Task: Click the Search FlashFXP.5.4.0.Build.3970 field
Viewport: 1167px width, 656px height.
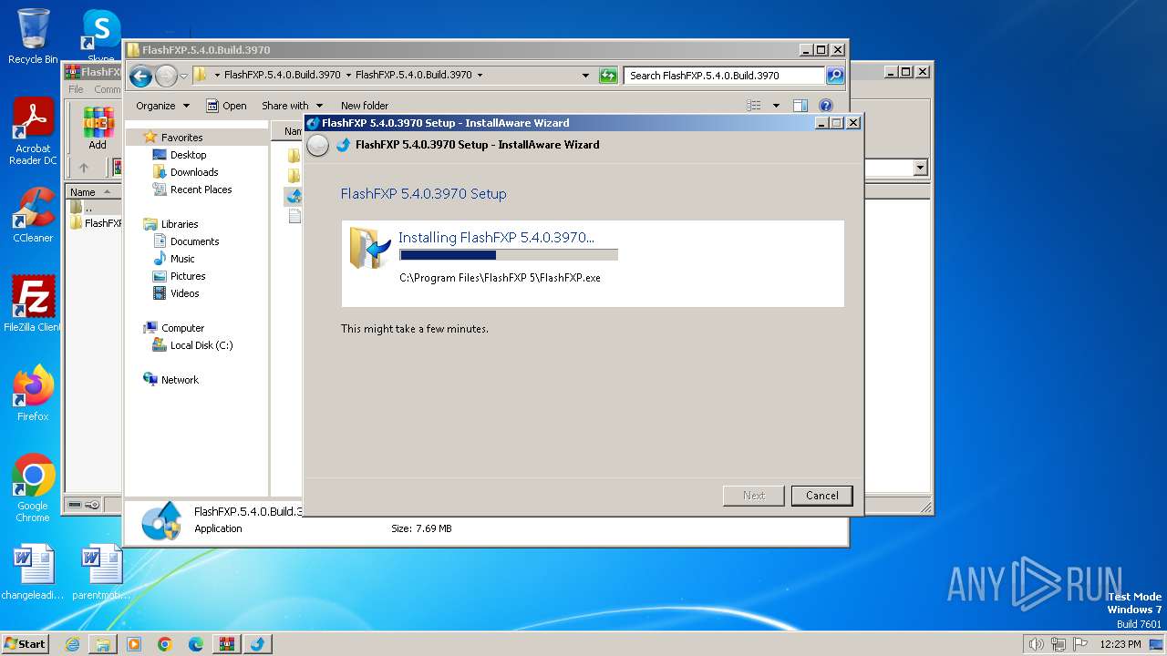Action: click(725, 76)
